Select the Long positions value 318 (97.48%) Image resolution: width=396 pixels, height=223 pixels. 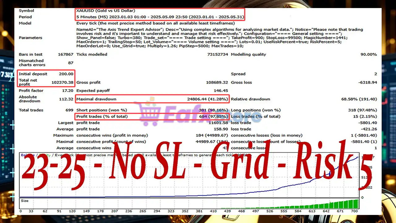362,110
